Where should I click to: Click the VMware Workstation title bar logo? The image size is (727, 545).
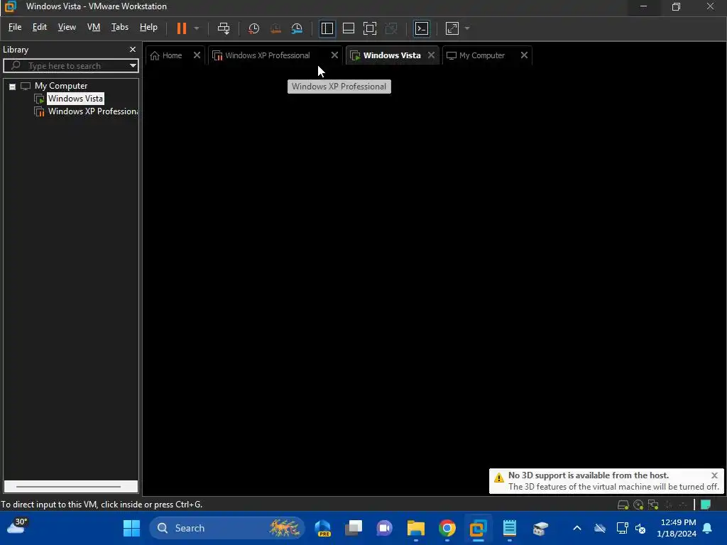click(x=10, y=6)
